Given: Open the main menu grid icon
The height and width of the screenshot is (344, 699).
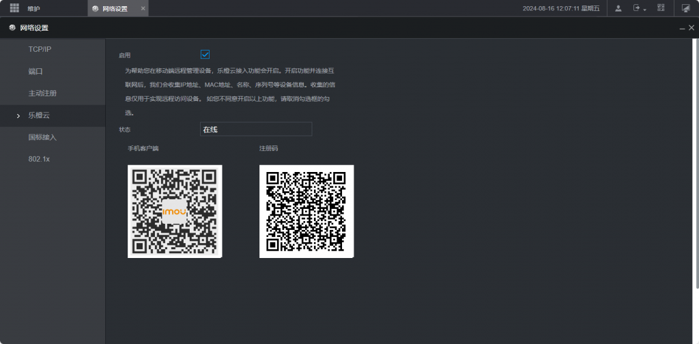Looking at the screenshot, I should click(14, 8).
